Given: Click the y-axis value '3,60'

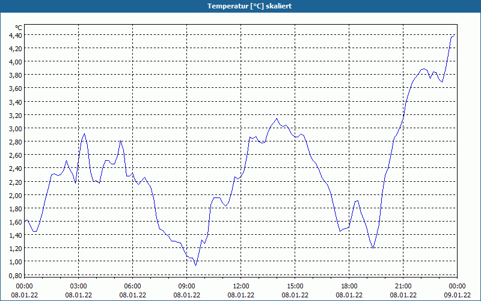Looking at the screenshot, I should pyautogui.click(x=16, y=88).
